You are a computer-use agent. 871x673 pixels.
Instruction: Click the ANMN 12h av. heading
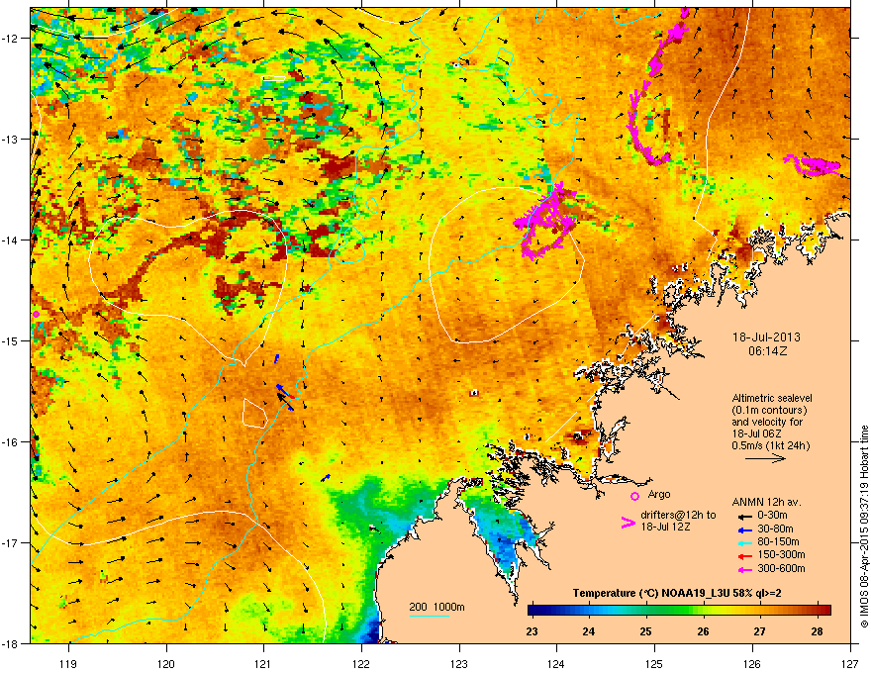(766, 502)
